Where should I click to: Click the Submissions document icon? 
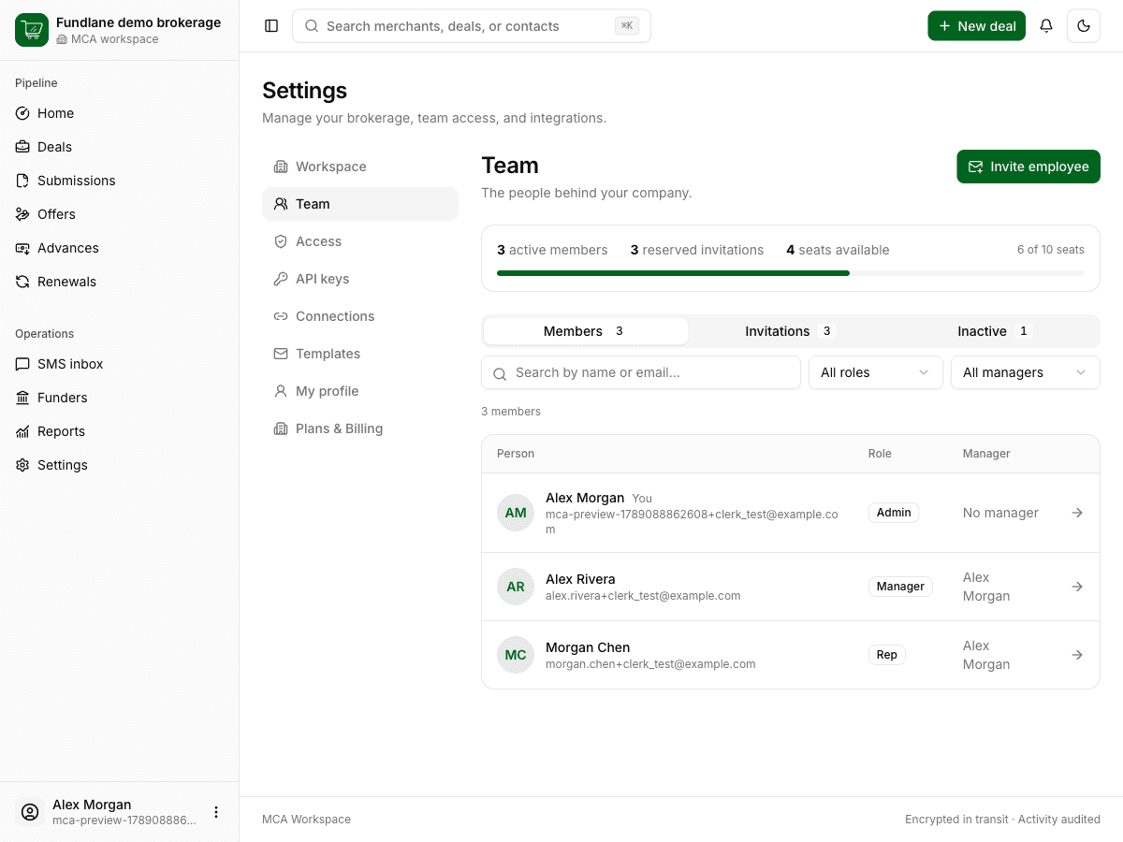[22, 181]
